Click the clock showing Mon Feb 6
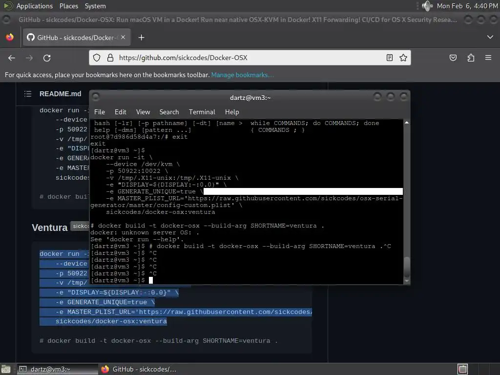The image size is (500, 375). click(467, 6)
